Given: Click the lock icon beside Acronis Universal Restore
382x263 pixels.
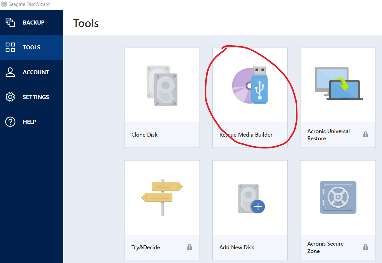Looking at the screenshot, I should (x=365, y=134).
